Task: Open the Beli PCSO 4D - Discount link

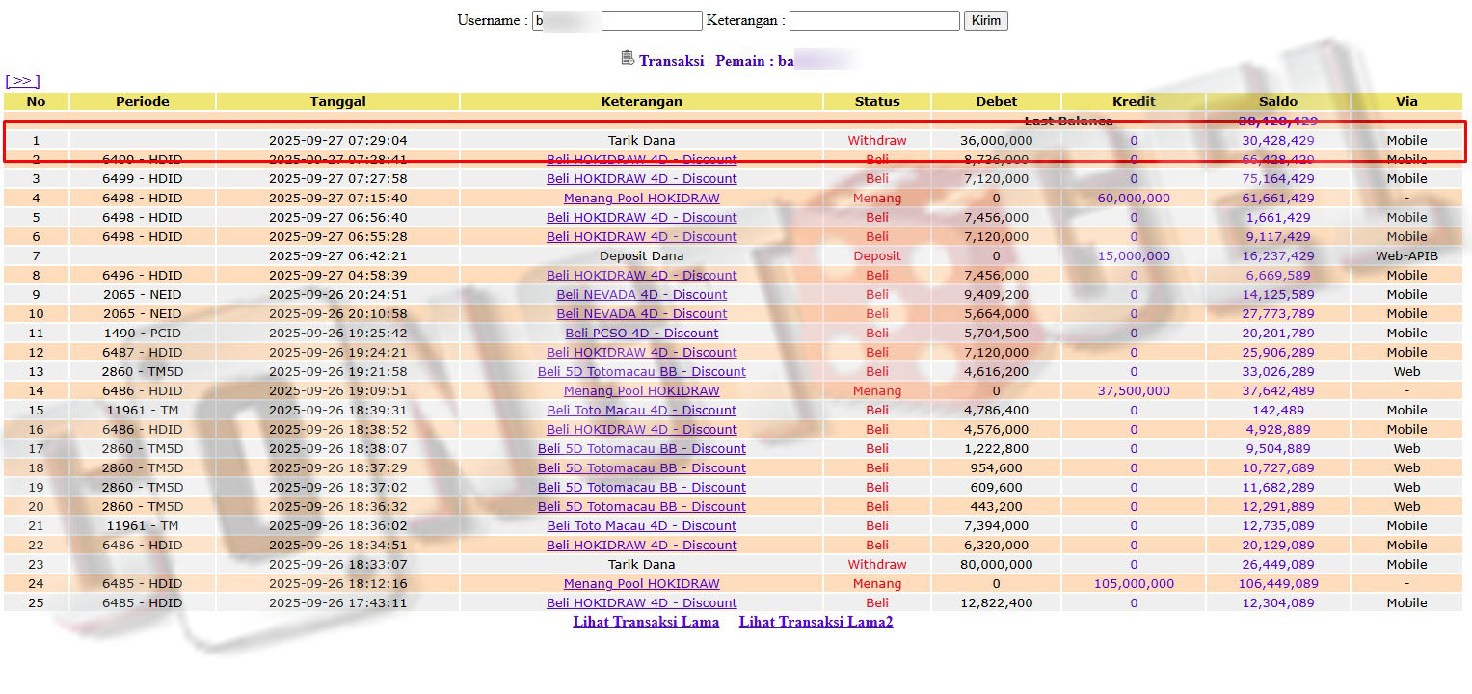Action: [641, 333]
